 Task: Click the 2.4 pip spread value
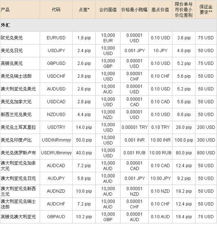coord(84,51)
